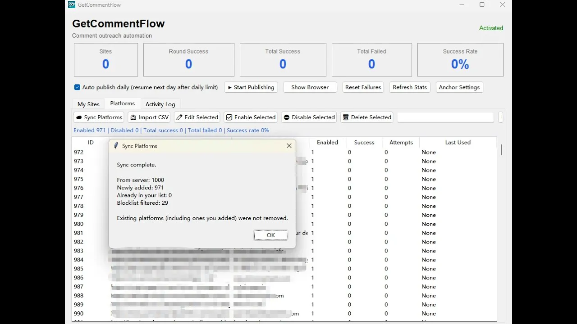
Task: Click the GetCommentFlow app icon in title bar
Action: [x=72, y=4]
